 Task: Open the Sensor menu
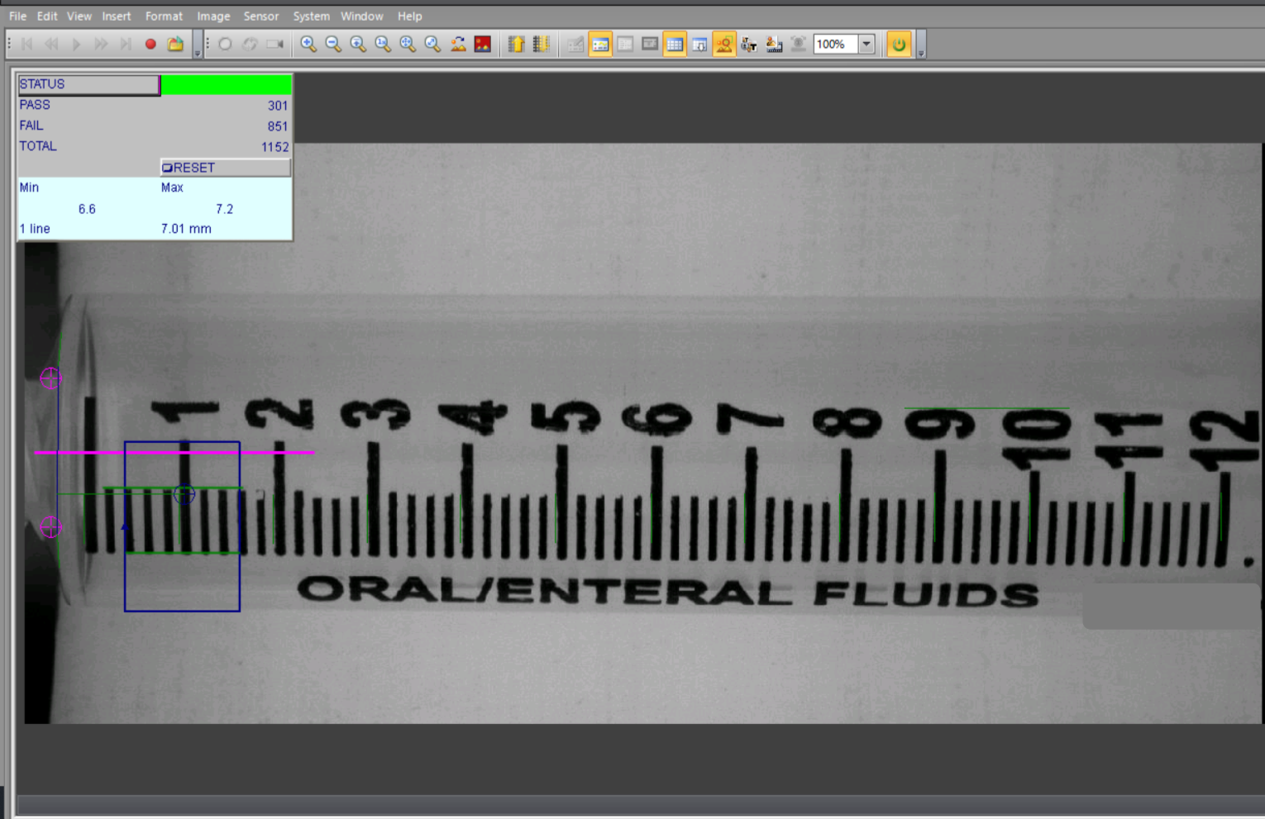(x=260, y=16)
